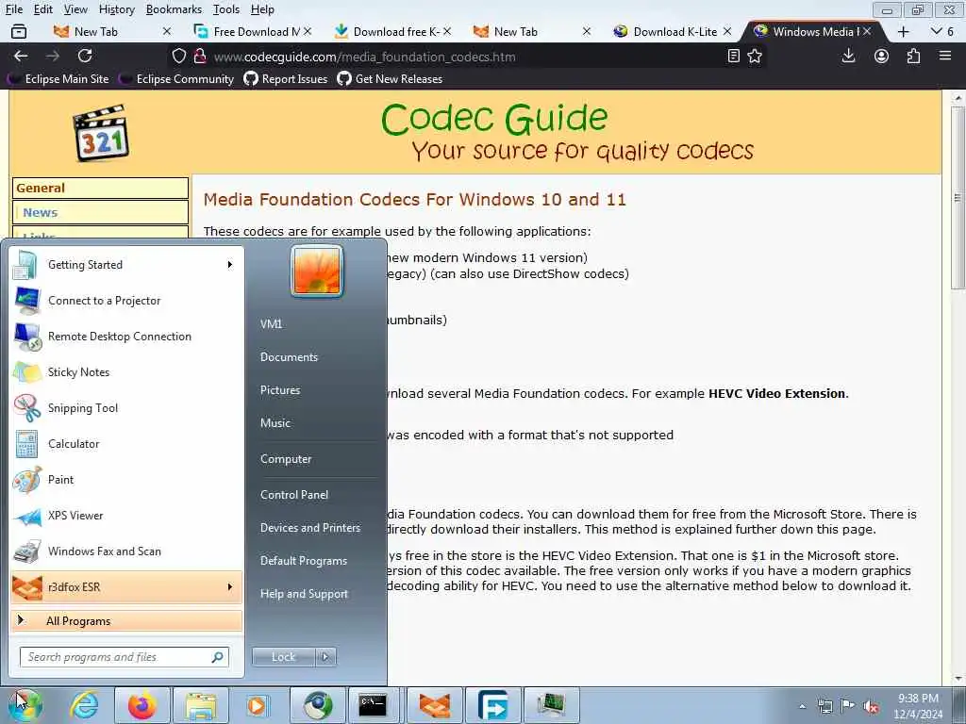Toggle reader view icon in address bar
This screenshot has height=724, width=966.
click(x=733, y=56)
